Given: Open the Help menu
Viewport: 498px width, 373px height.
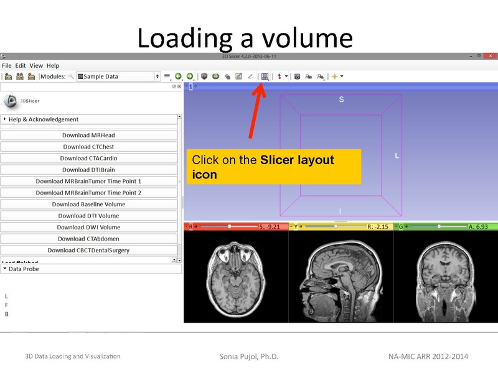Looking at the screenshot, I should point(53,66).
